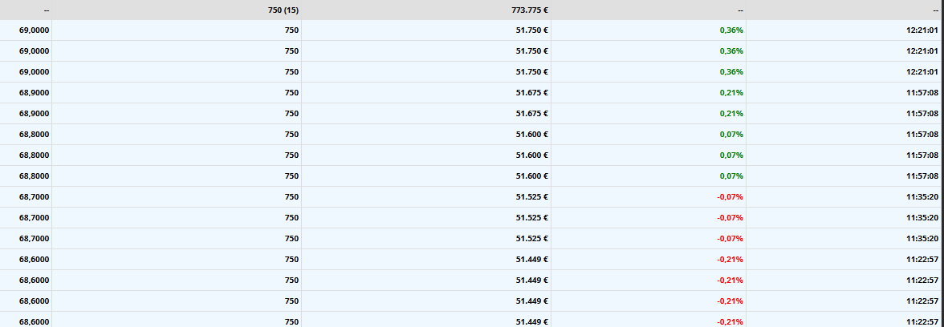Click the topmost 11:22:57 timestamp
The height and width of the screenshot is (327, 944).
tap(844, 259)
